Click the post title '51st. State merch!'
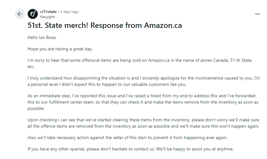Viewport: 267px width, 159px height. (x=58, y=25)
